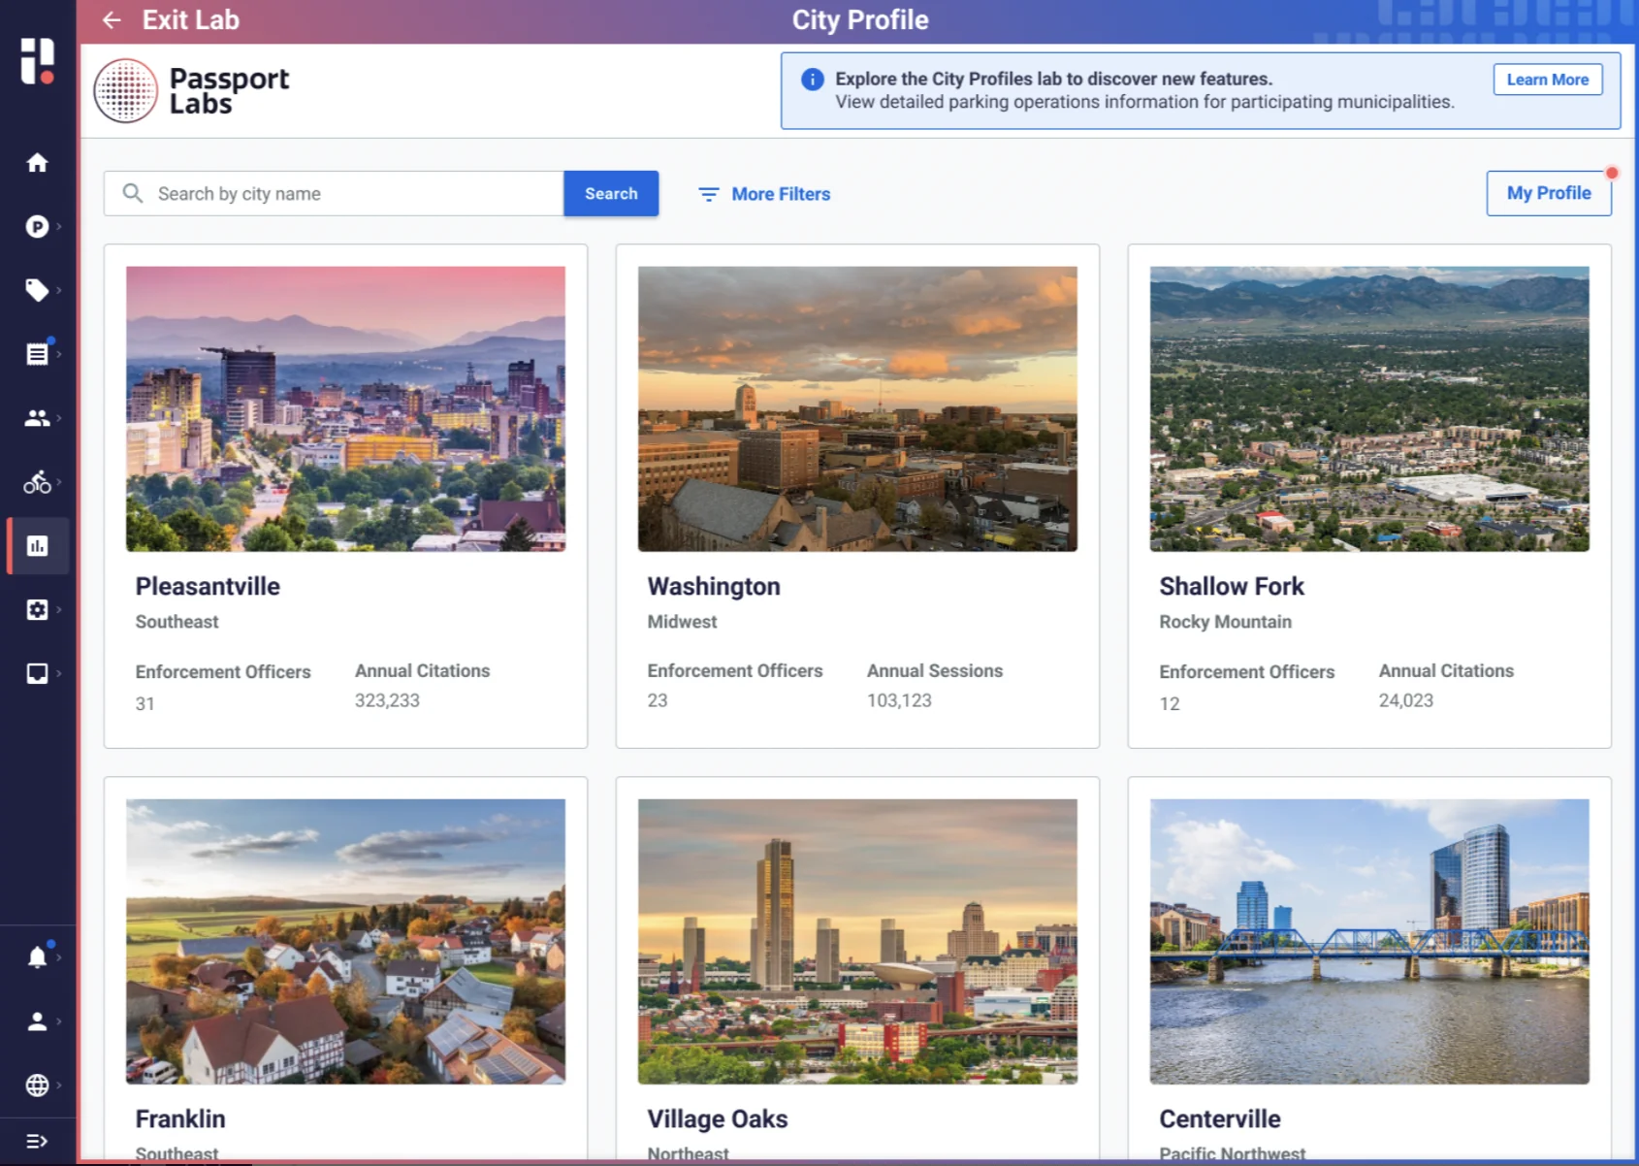Image resolution: width=1639 pixels, height=1166 pixels.
Task: Open the Parking (P) sidebar icon
Action: click(x=37, y=227)
